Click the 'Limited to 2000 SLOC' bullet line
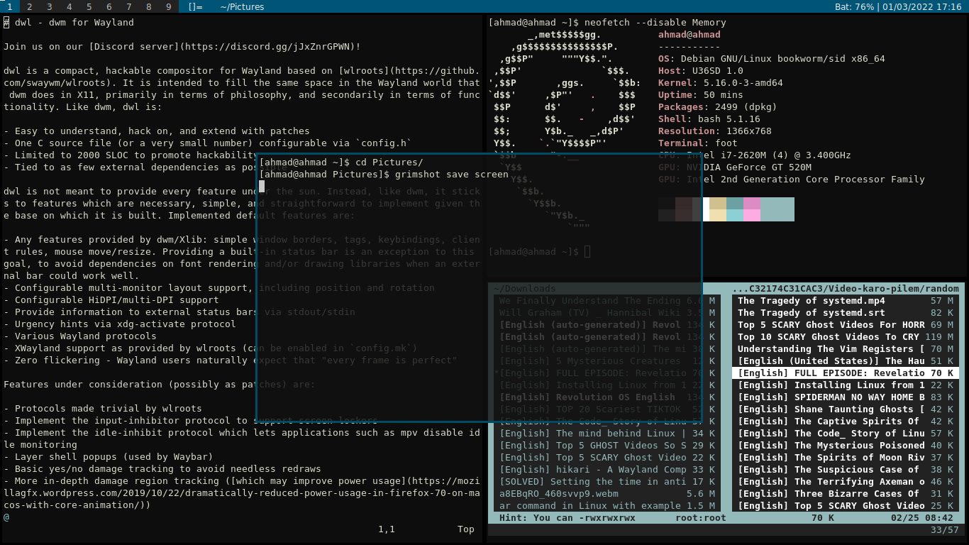This screenshot has height=545, width=969. (x=131, y=155)
